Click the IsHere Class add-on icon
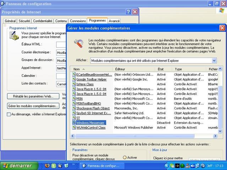Image resolution: width=227 pixels, height=170 pixels. [x=74, y=84]
